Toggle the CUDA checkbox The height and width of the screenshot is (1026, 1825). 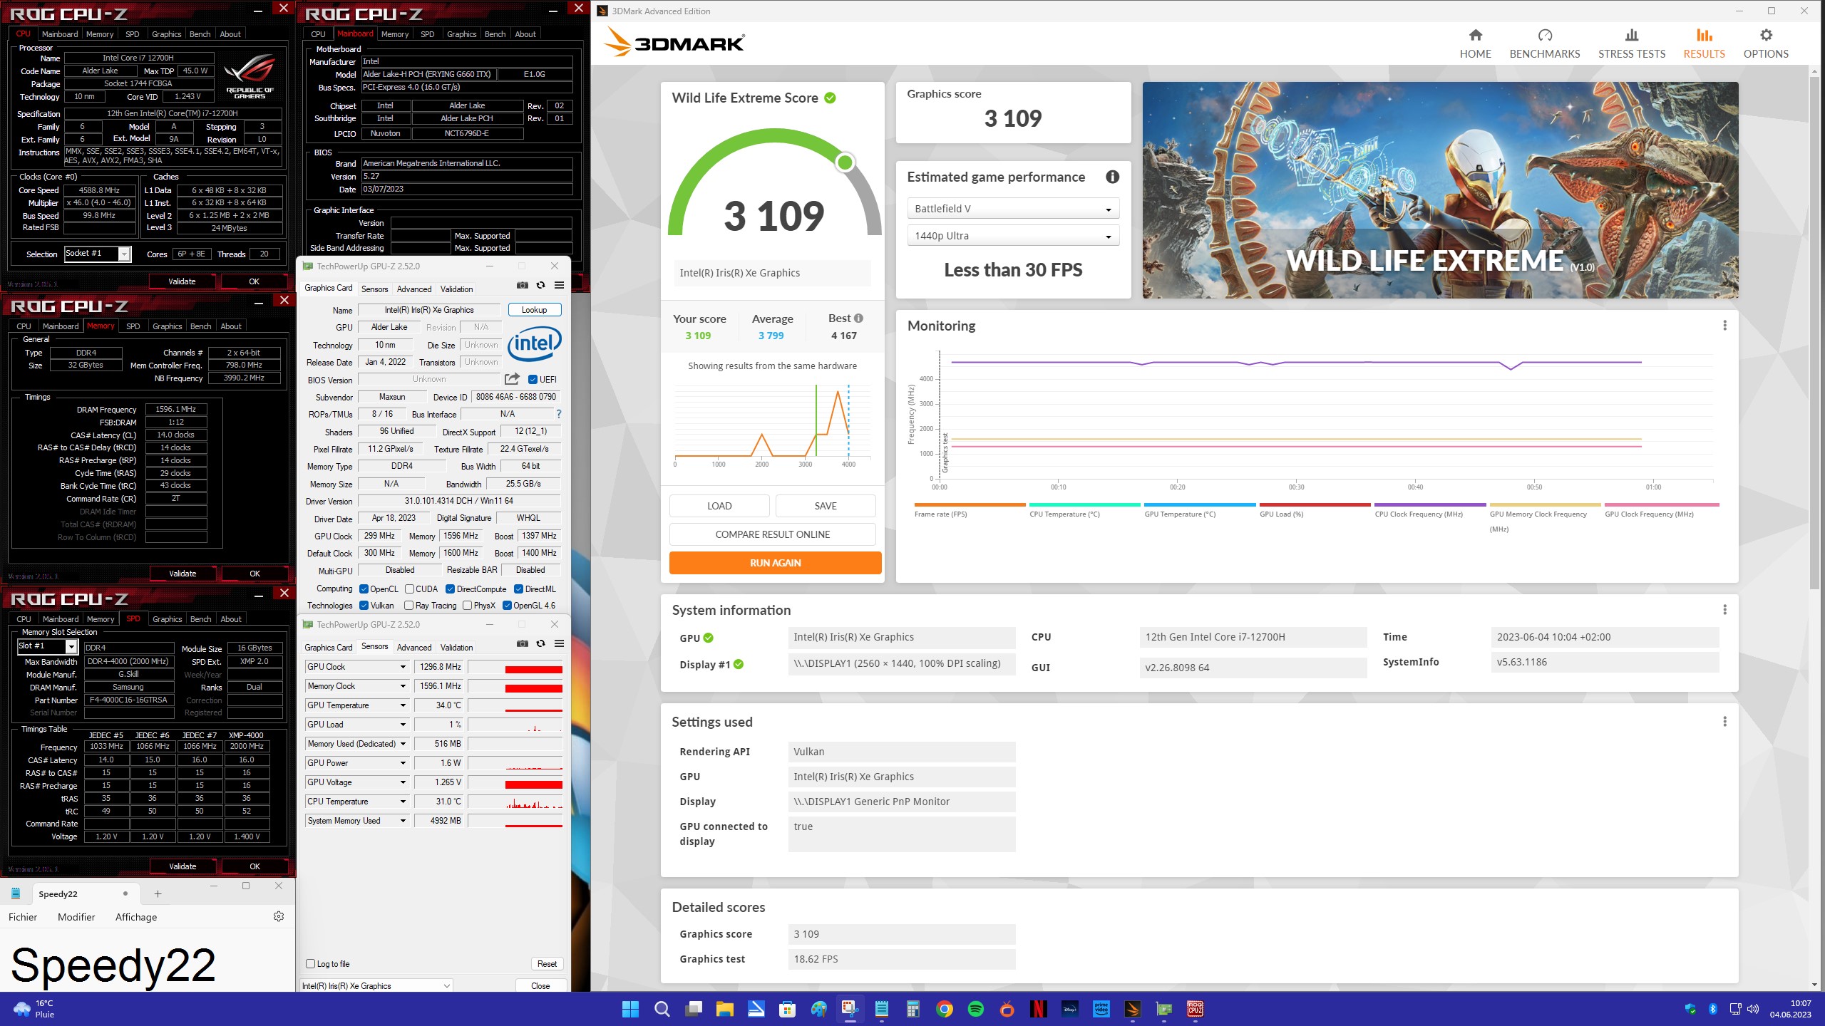pos(409,589)
